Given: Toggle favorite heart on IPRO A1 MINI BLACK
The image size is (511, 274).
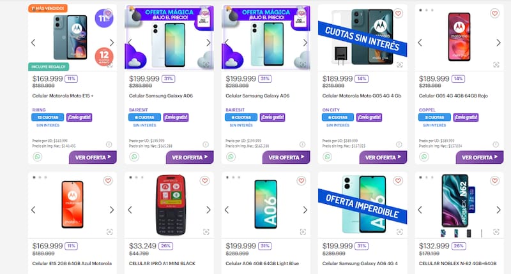Looking at the screenshot, I should [204, 181].
